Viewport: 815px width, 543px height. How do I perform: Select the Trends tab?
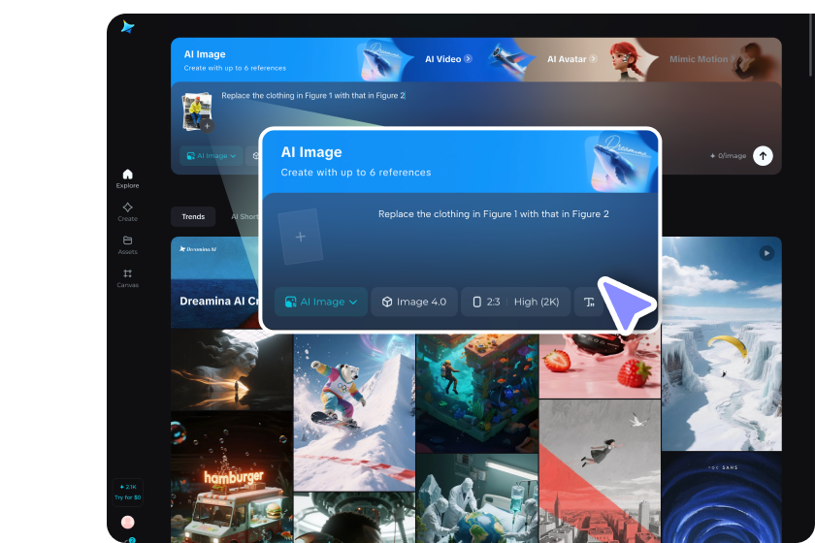point(193,216)
